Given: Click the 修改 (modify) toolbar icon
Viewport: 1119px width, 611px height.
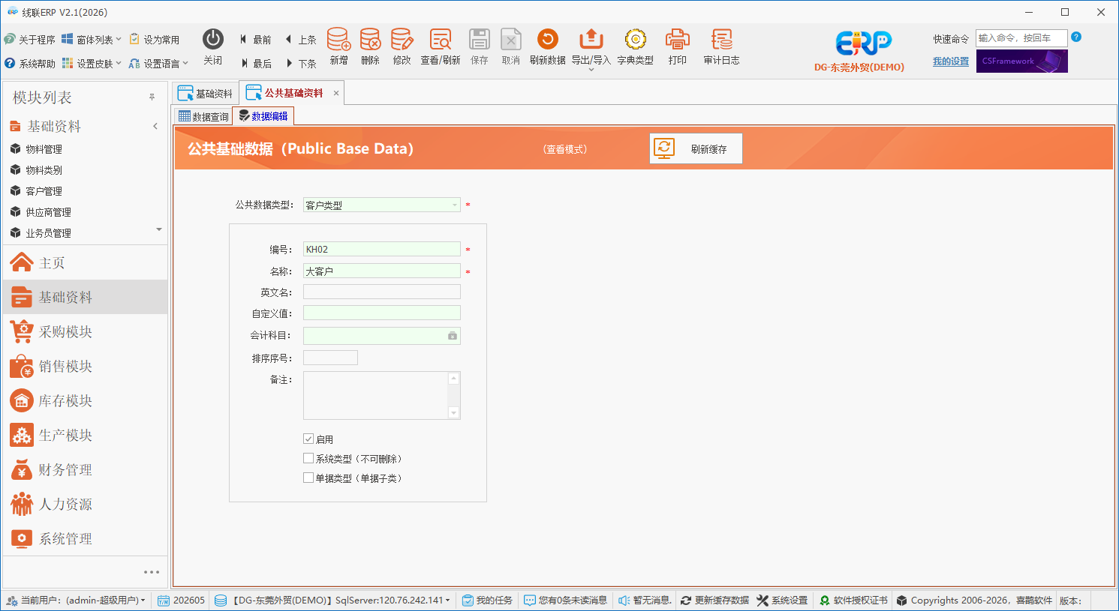Looking at the screenshot, I should (402, 46).
